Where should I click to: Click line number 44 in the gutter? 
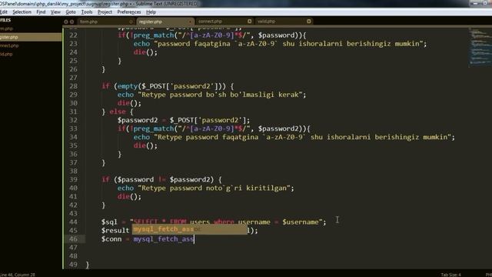[74, 222]
